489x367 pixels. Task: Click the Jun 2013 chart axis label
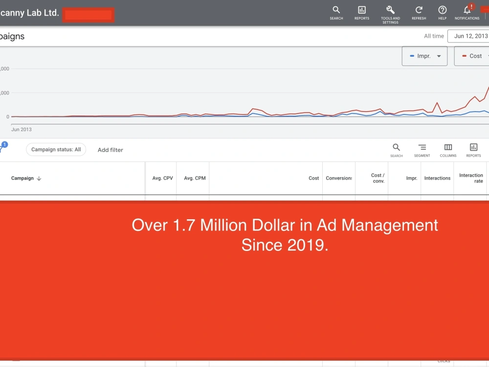(x=21, y=130)
